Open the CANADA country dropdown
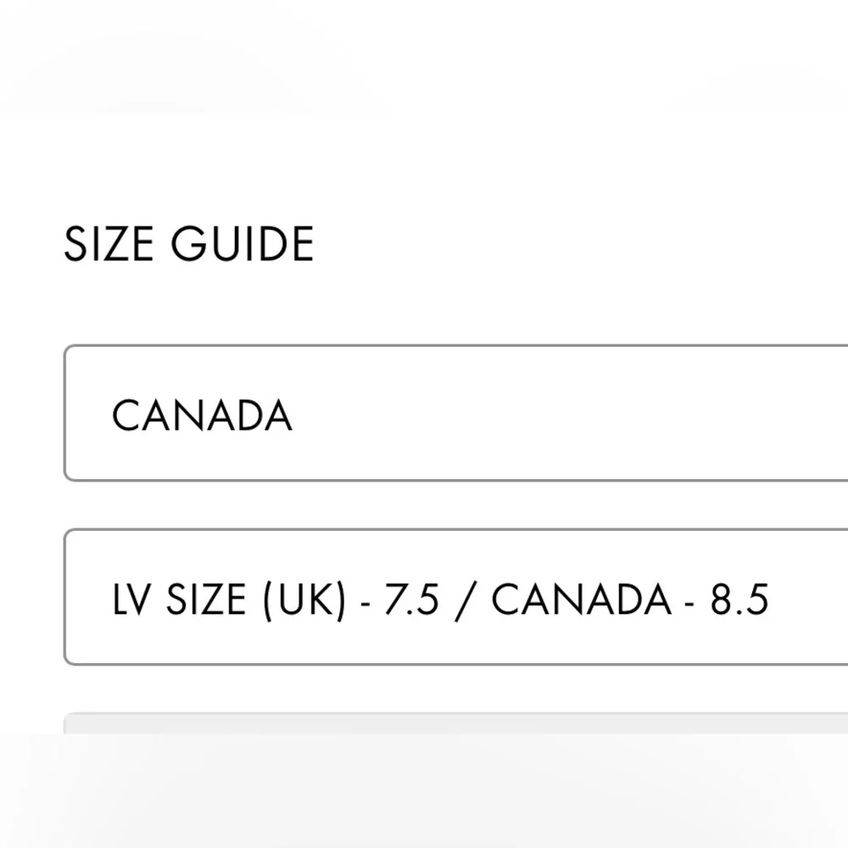Screen dimensions: 848x848 [456, 413]
